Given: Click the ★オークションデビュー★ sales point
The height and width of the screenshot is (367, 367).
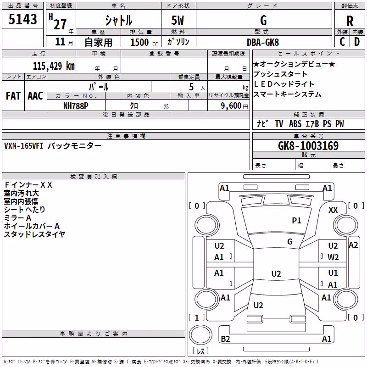Looking at the screenshot, I should (294, 64).
